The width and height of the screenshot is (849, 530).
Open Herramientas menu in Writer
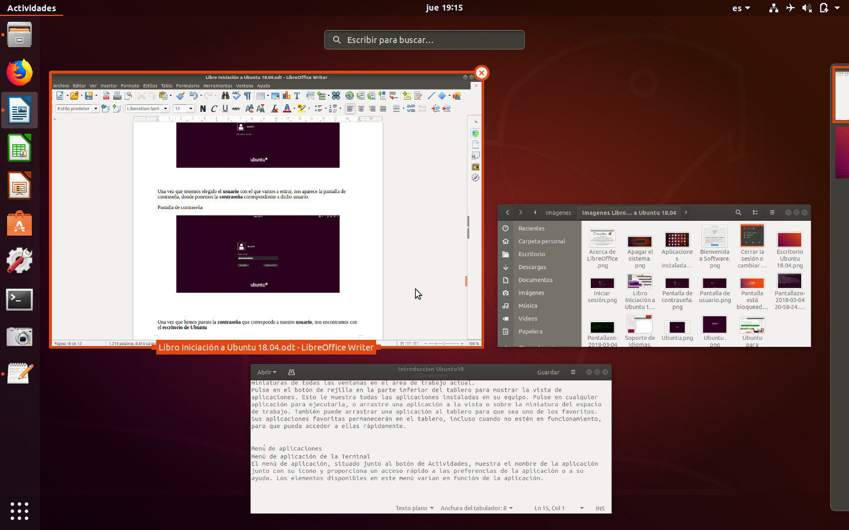218,86
